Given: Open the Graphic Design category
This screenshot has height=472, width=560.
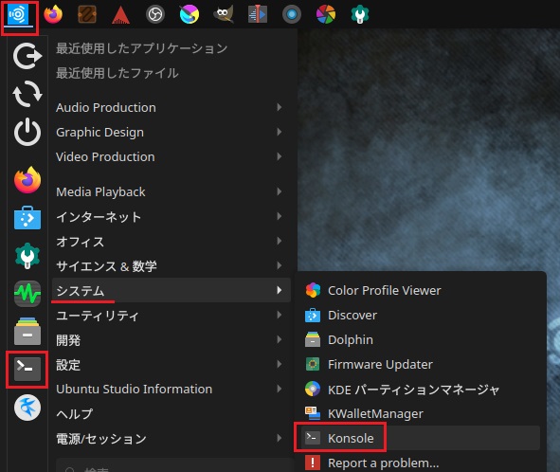Looking at the screenshot, I should click(172, 132).
